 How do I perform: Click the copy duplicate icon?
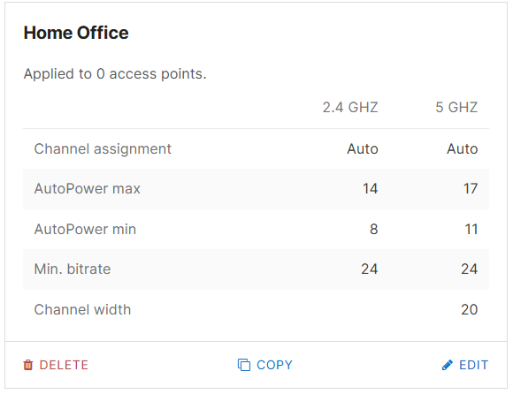click(x=244, y=365)
